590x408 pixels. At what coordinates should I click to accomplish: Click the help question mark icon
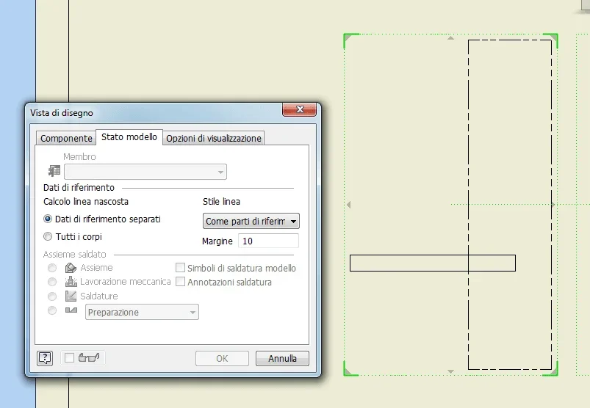coord(45,358)
